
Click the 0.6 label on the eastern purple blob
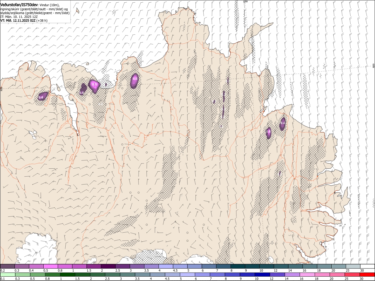pos(268,132)
